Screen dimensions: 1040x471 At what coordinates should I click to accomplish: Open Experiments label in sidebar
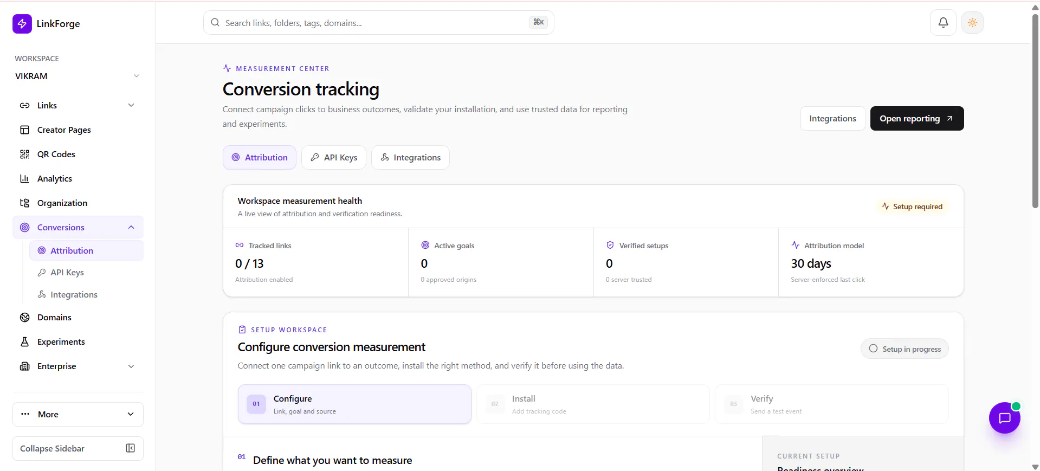click(x=61, y=342)
